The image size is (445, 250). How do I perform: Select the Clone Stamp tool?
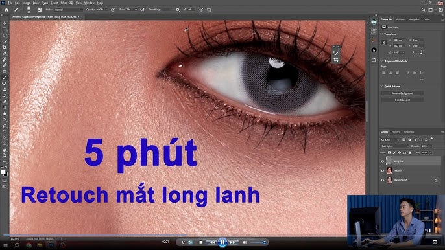pyautogui.click(x=5, y=89)
